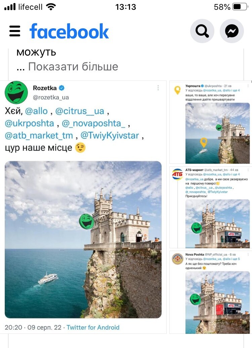Screen dimensions: 252x348
Task: Open the @citrus_ua mention link
Action: [80, 111]
